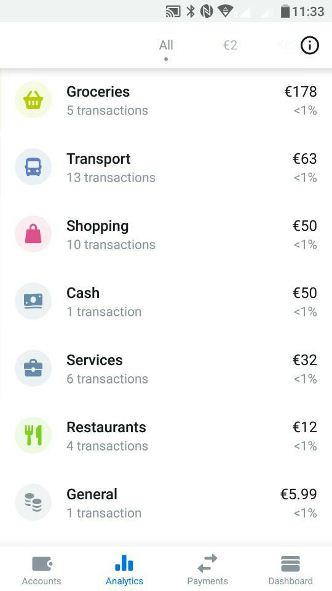332x591 pixels.
Task: Open the €5.99 General amount
Action: pyautogui.click(x=299, y=494)
